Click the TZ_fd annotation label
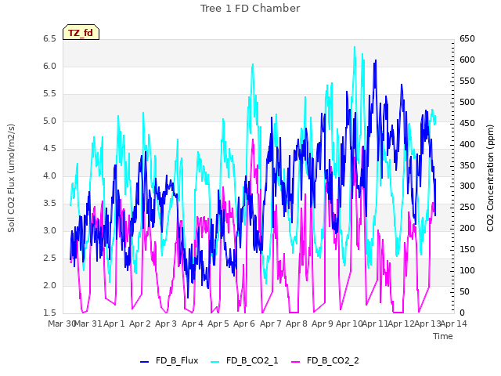This screenshot has height=376, width=501. point(81,32)
